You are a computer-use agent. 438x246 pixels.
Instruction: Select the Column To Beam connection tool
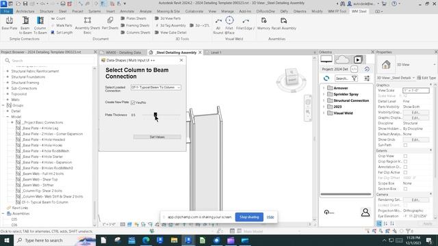point(40,25)
